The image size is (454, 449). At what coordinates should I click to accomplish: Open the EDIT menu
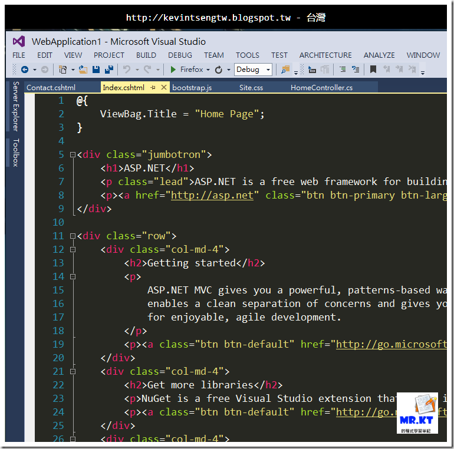point(45,55)
